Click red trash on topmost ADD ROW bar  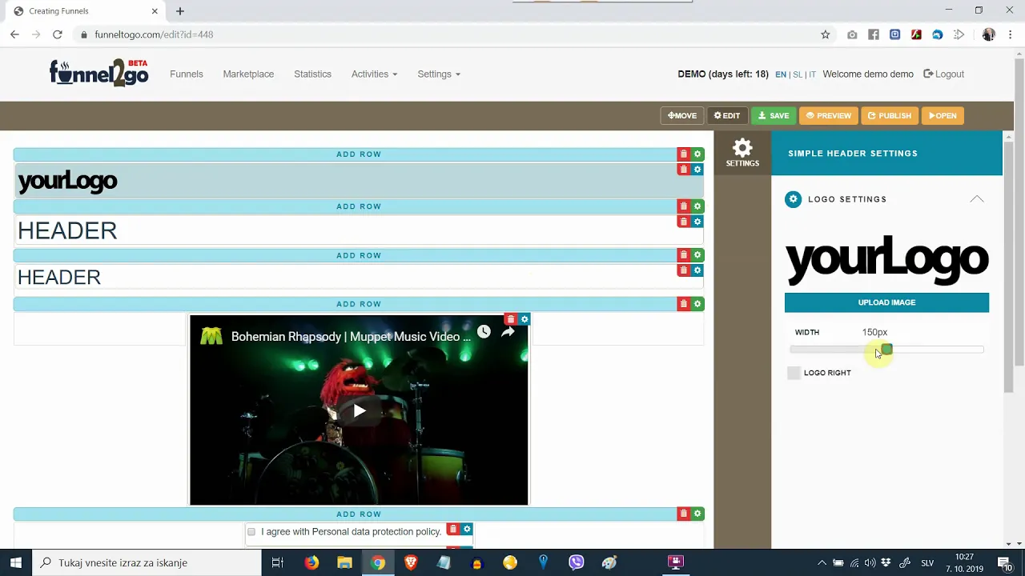tap(683, 154)
